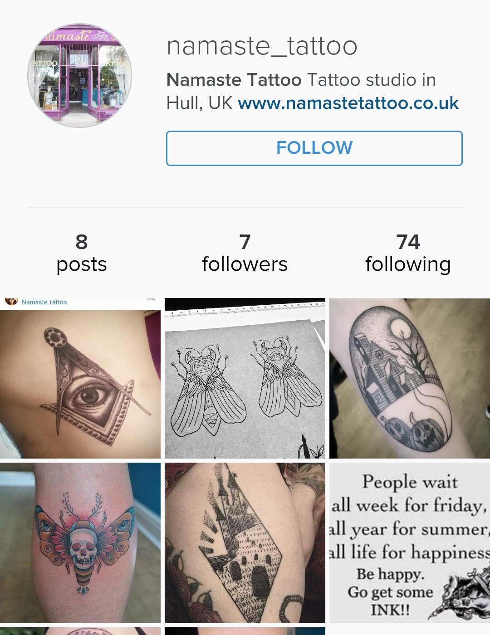Open the all-seeing eye pyramid tattoo post
The image size is (490, 635).
[80, 378]
